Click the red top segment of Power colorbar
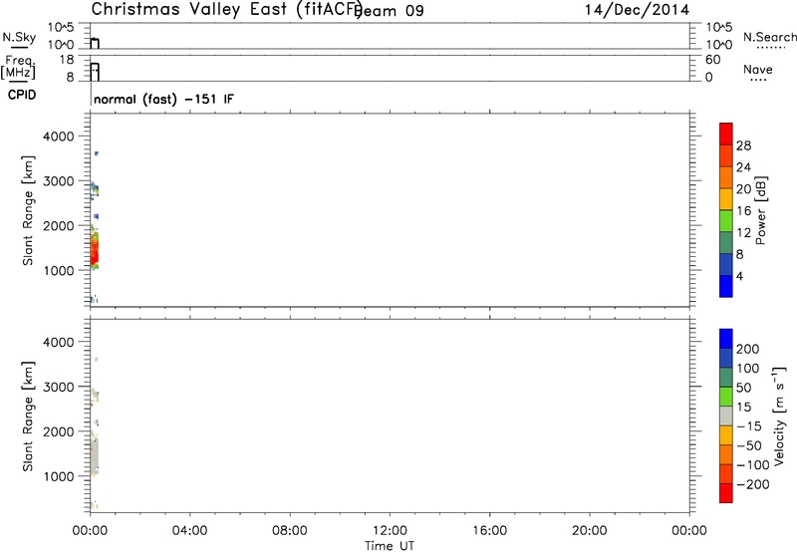Image resolution: width=797 pixels, height=552 pixels. [726, 135]
